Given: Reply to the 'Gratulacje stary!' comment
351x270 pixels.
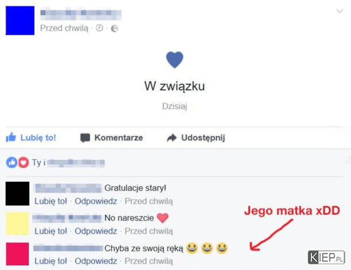Looking at the screenshot, I should tap(96, 201).
